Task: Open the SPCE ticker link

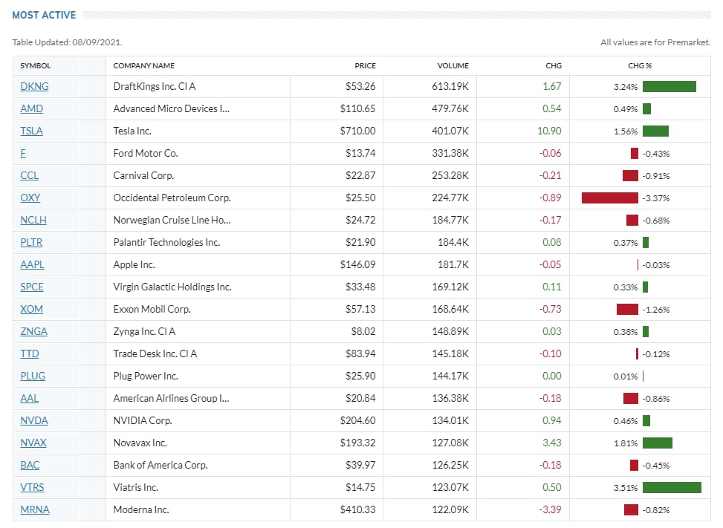Action: 32,287
